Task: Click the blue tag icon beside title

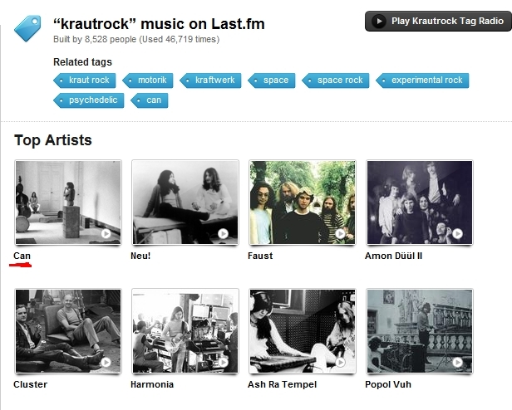Action: [27, 28]
